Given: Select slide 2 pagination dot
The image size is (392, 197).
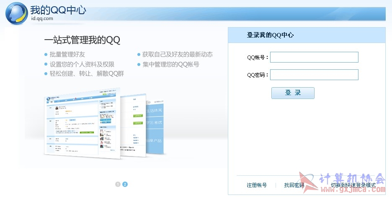Looking at the screenshot, I should tap(125, 184).
